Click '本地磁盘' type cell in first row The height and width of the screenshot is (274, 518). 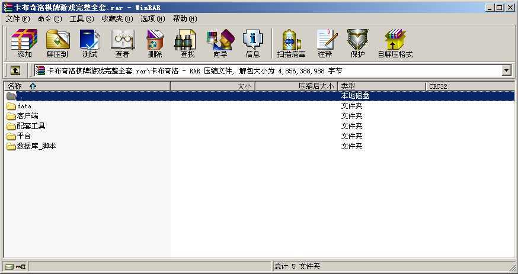click(x=355, y=96)
